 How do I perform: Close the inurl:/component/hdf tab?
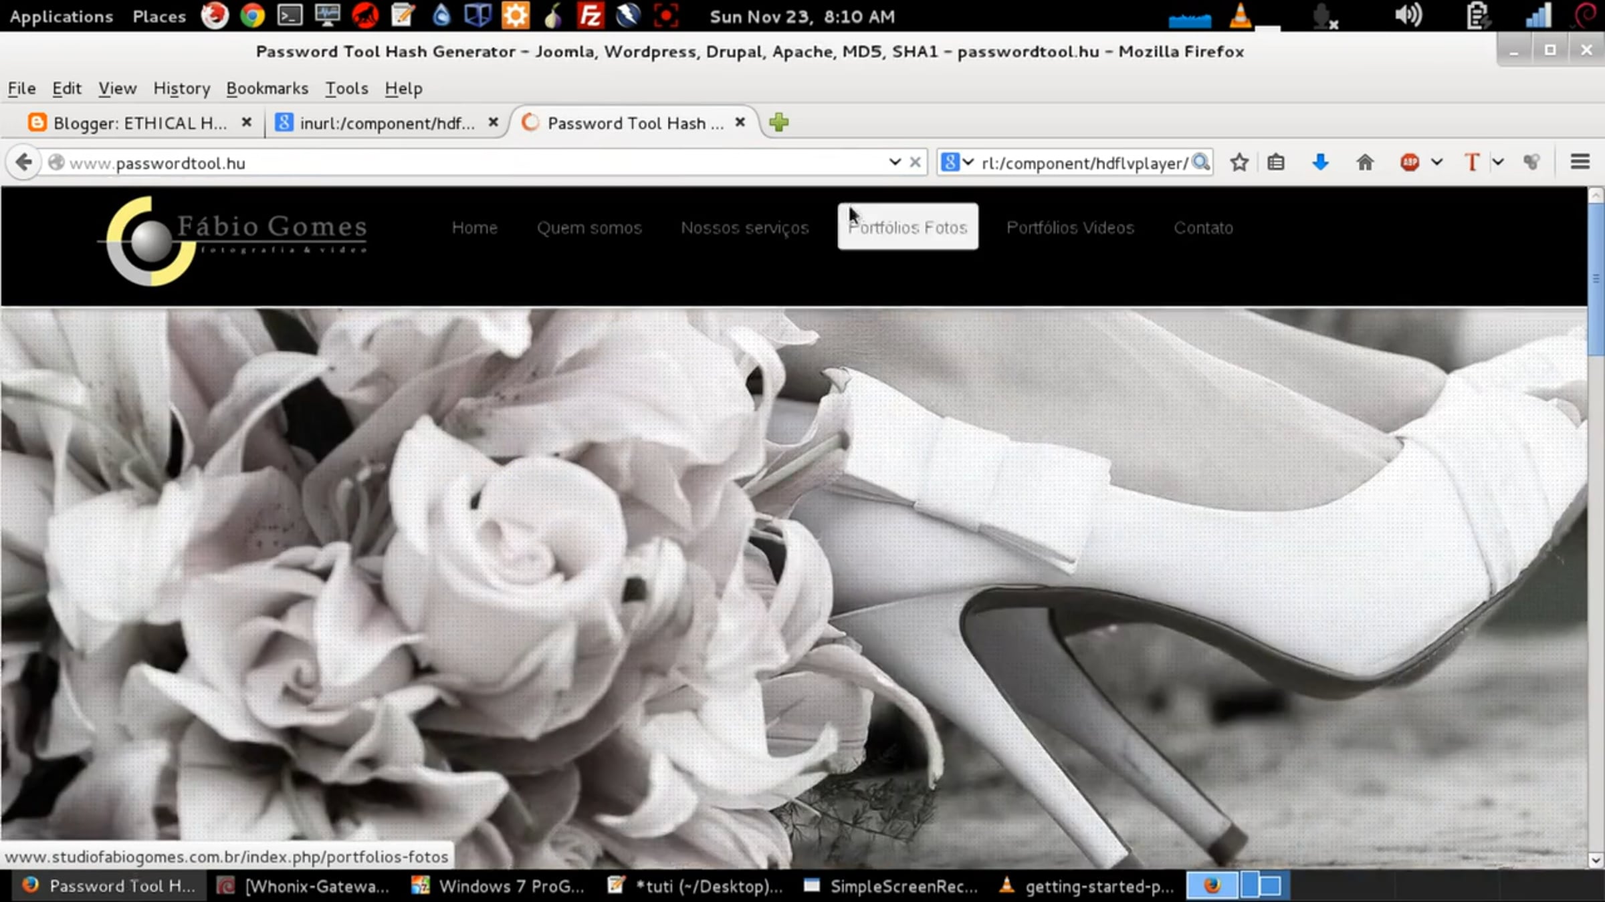click(494, 122)
